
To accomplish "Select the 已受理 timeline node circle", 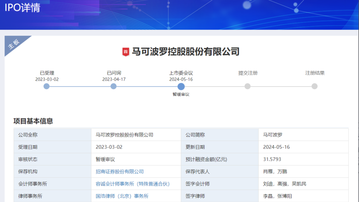I will pyautogui.click(x=46, y=86).
